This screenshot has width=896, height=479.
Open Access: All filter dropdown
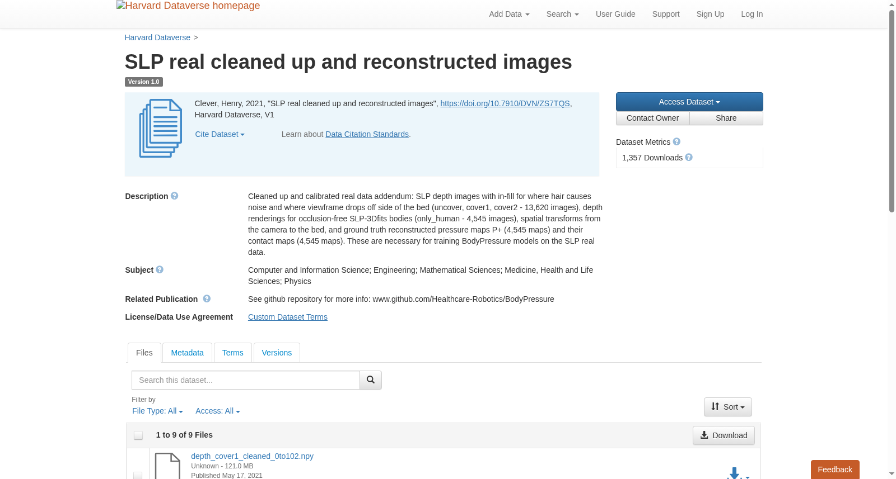(x=218, y=411)
